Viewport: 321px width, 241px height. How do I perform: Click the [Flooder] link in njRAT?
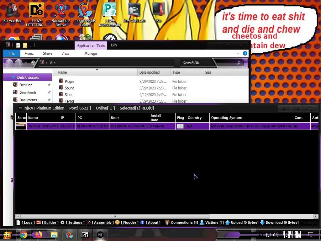pyautogui.click(x=129, y=222)
